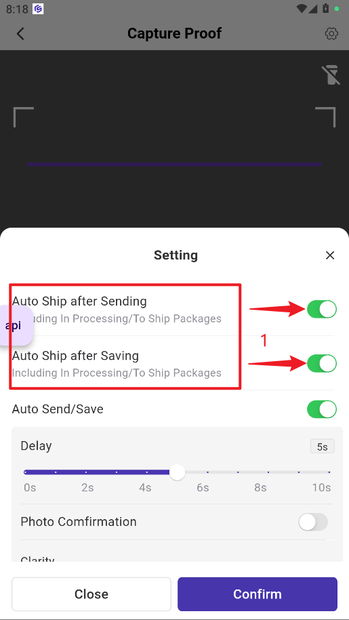Viewport: 349px width, 620px height.
Task: Tap the Capture Proof title
Action: [174, 34]
